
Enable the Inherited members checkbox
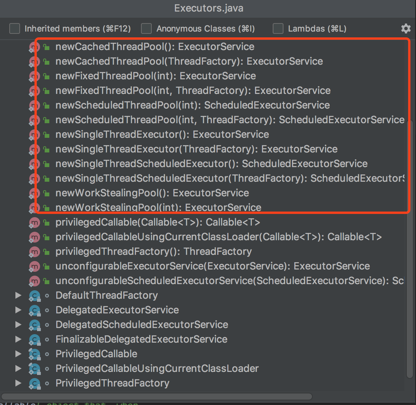point(15,28)
